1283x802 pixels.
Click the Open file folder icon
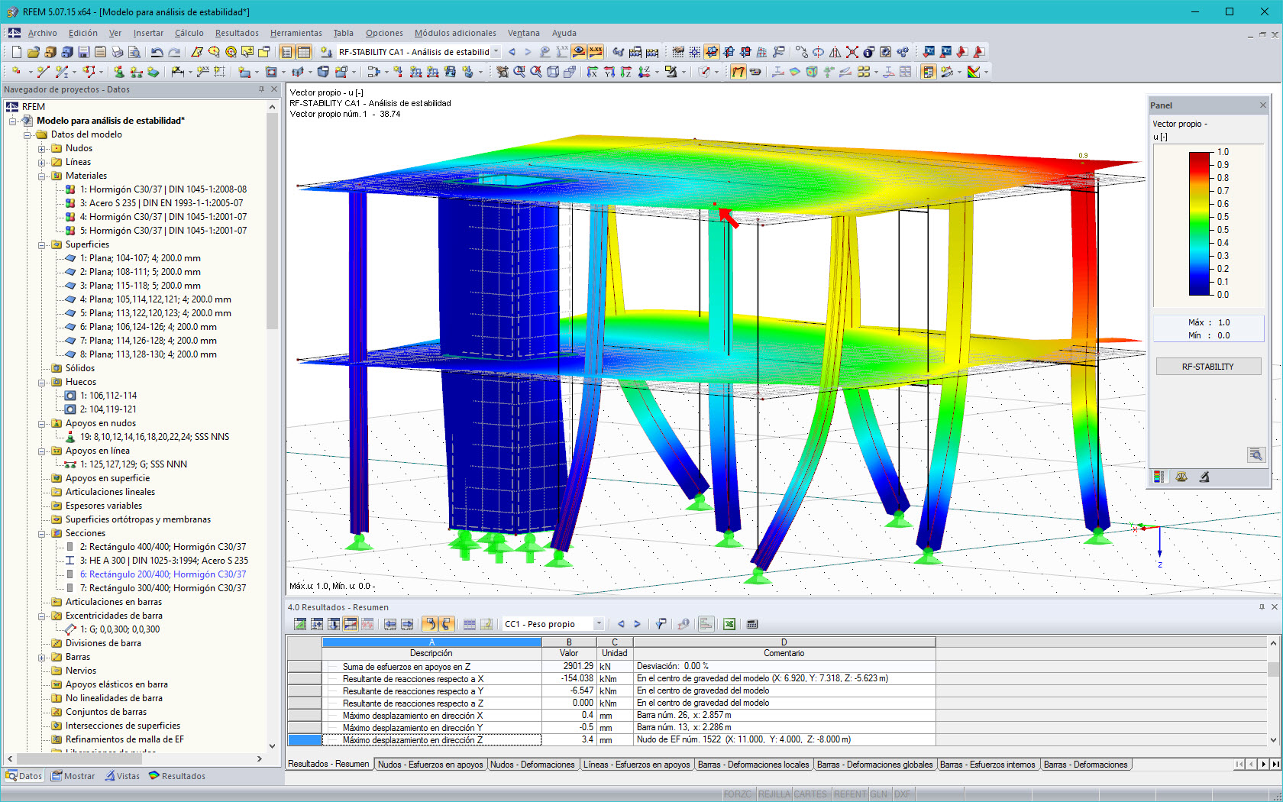(x=33, y=52)
